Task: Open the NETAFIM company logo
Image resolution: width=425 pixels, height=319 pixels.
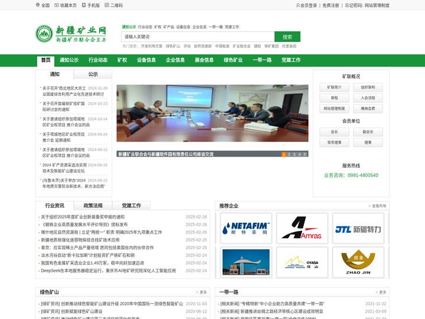Action: pos(246,229)
